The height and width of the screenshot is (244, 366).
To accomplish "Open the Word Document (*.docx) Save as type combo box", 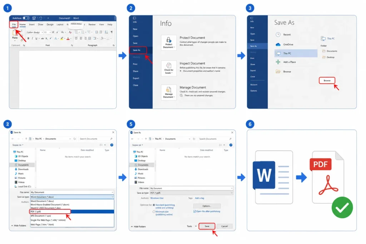I will 72,197.
